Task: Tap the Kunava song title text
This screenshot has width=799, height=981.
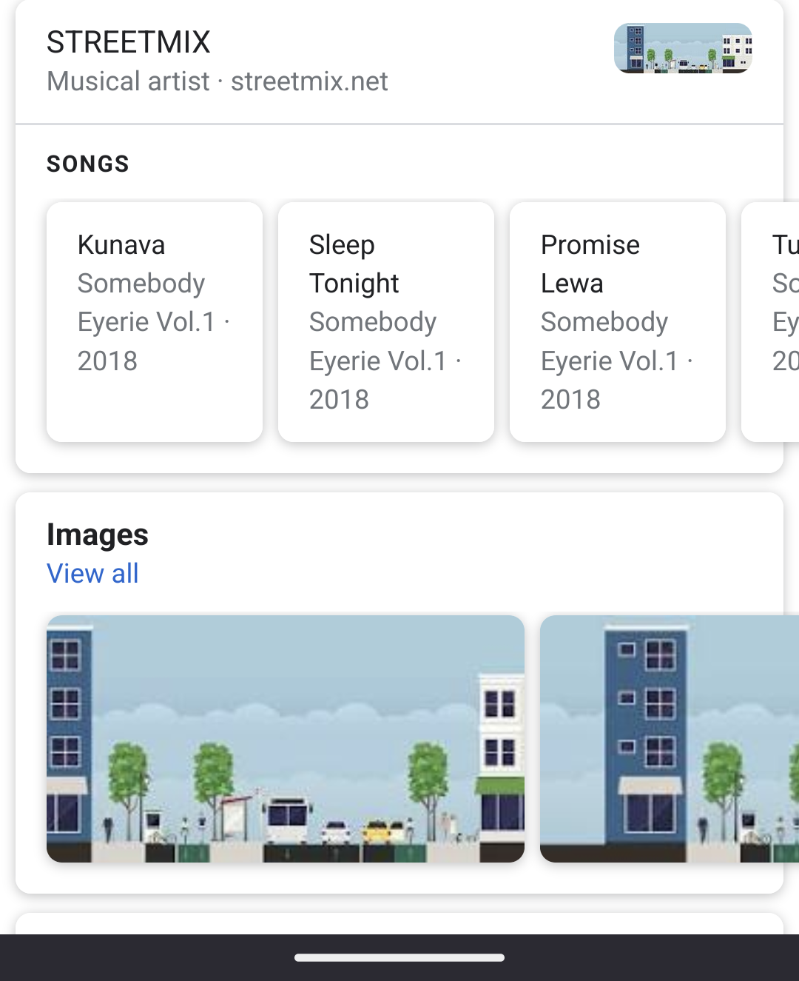Action: point(121,244)
